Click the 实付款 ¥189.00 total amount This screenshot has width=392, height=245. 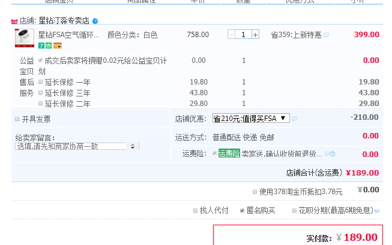tap(342, 238)
